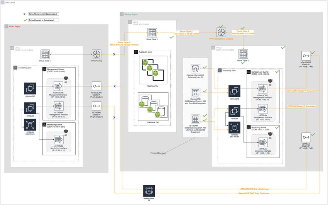Select nGeniusONE instance icon in Working Region

tap(234, 91)
